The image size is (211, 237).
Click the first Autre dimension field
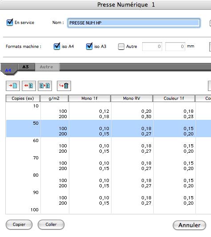tap(152, 47)
